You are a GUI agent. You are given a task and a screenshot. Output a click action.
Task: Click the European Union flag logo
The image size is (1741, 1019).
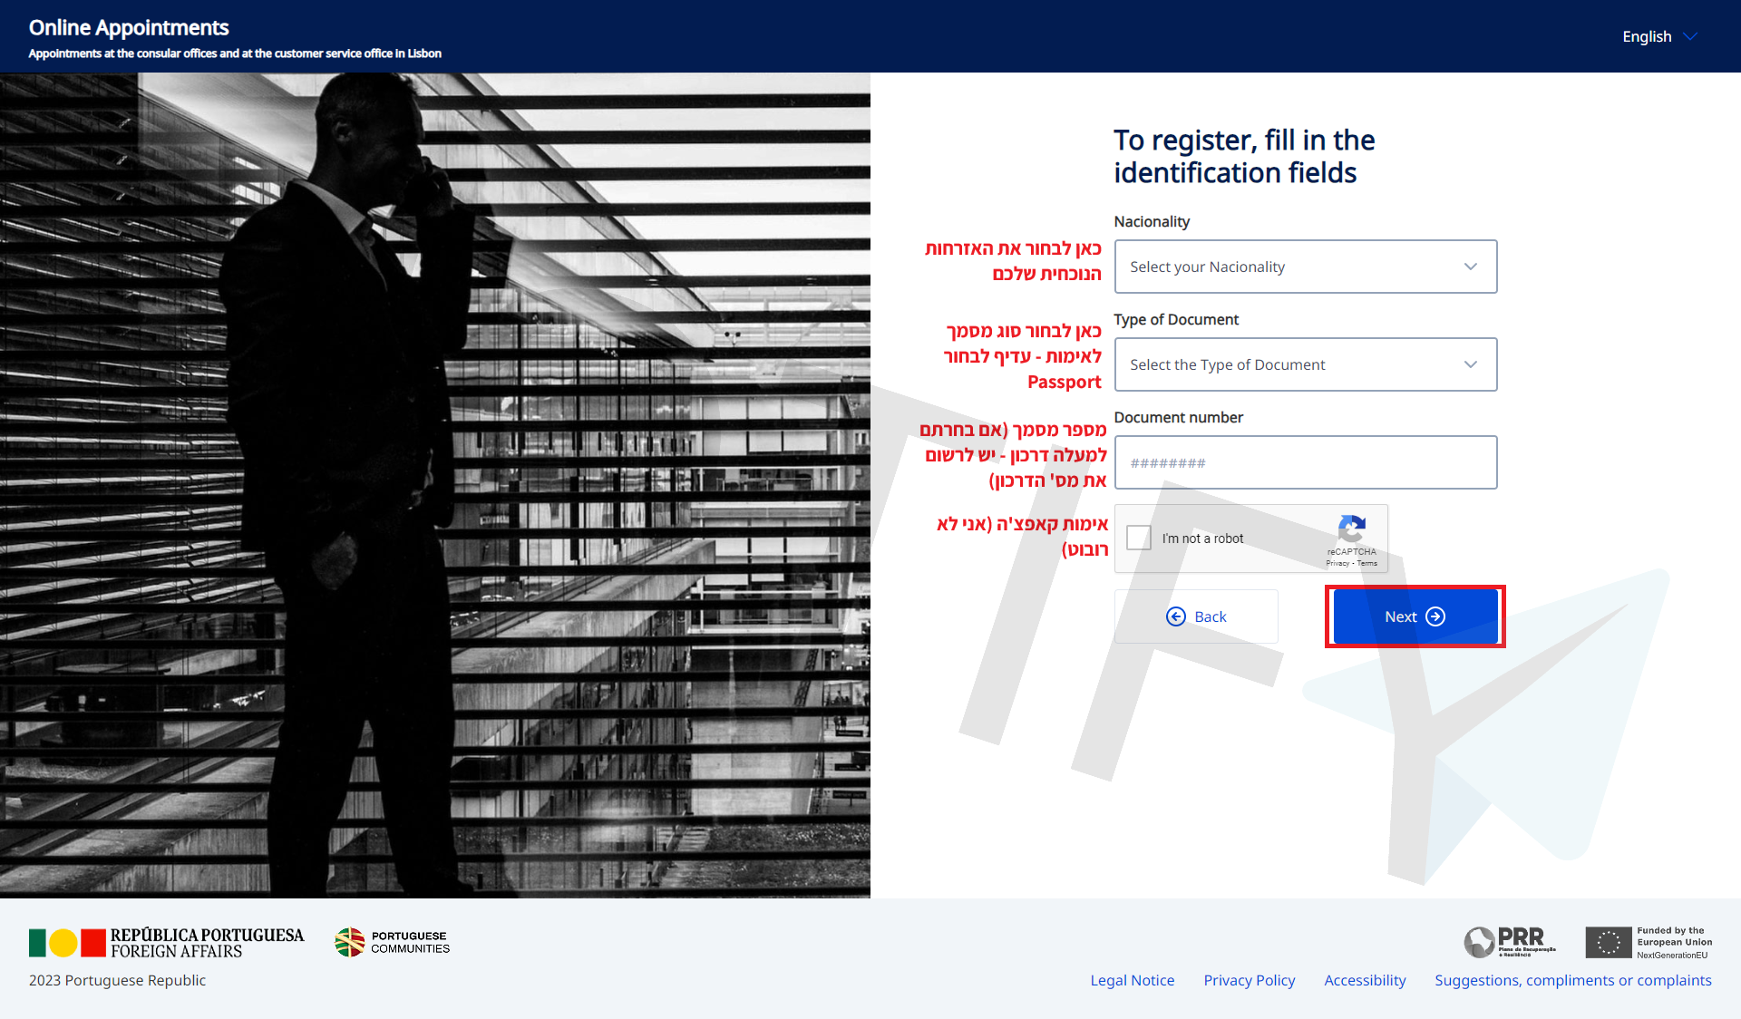1608,942
